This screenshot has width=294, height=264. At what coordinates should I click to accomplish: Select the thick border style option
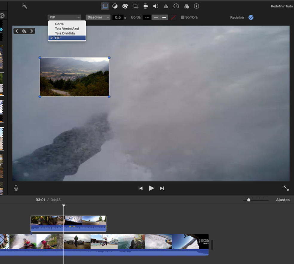click(x=164, y=17)
